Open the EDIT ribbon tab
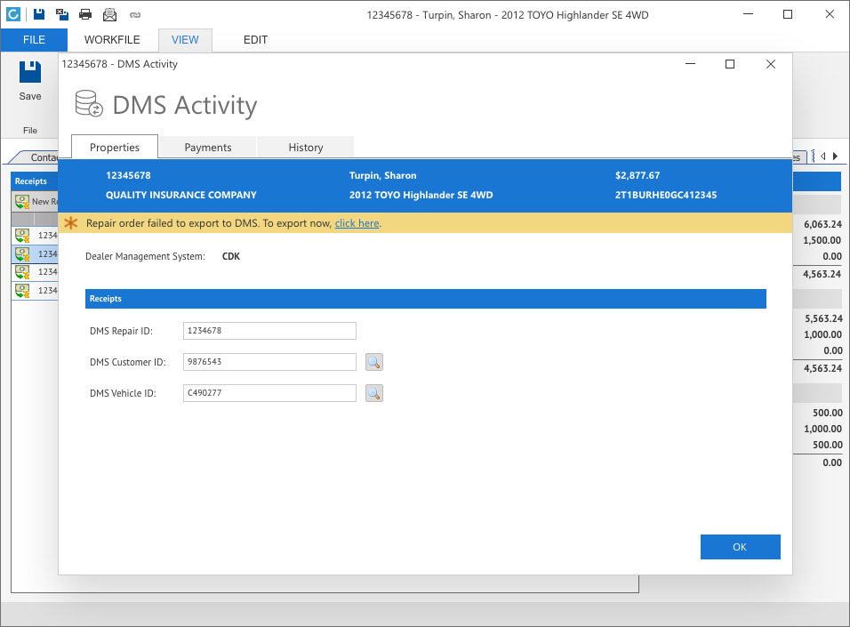 [x=255, y=40]
